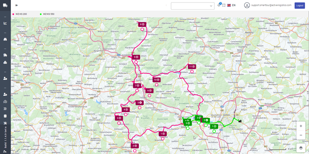This screenshot has height=154, width=309.
Task: Zoom out the map with minus
Action: [x=301, y=135]
